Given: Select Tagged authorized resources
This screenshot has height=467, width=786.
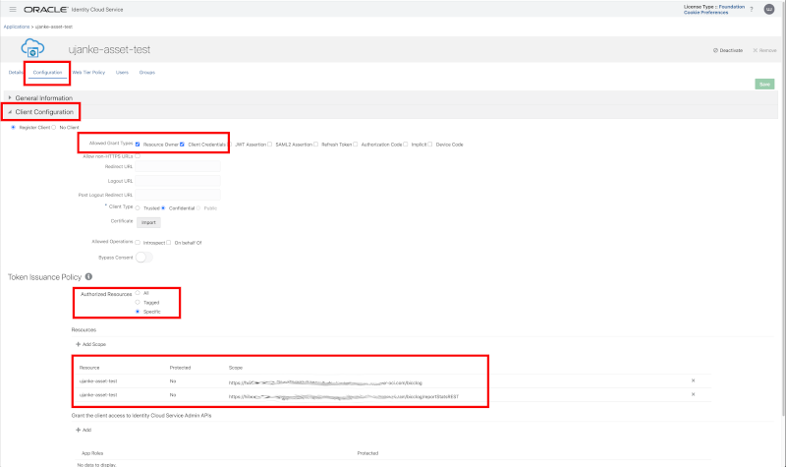Looking at the screenshot, I should coord(138,302).
